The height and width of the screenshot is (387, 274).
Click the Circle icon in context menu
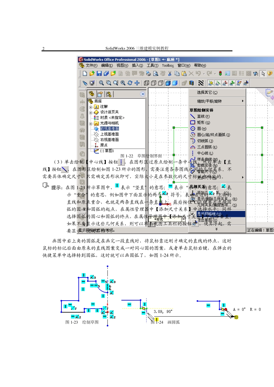(x=193, y=129)
